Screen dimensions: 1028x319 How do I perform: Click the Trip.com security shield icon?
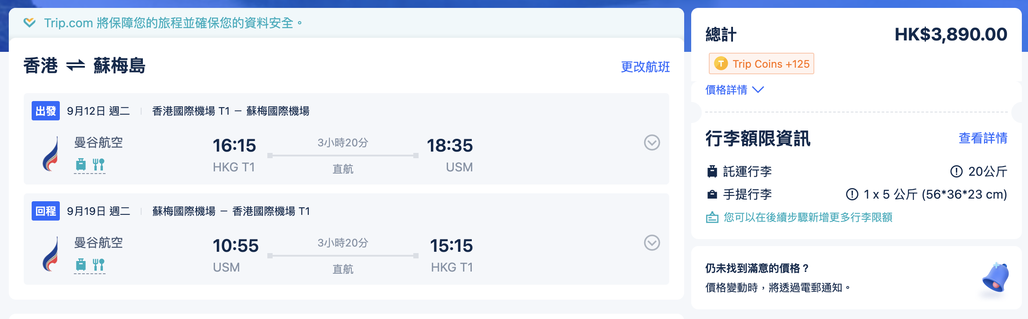pyautogui.click(x=29, y=22)
